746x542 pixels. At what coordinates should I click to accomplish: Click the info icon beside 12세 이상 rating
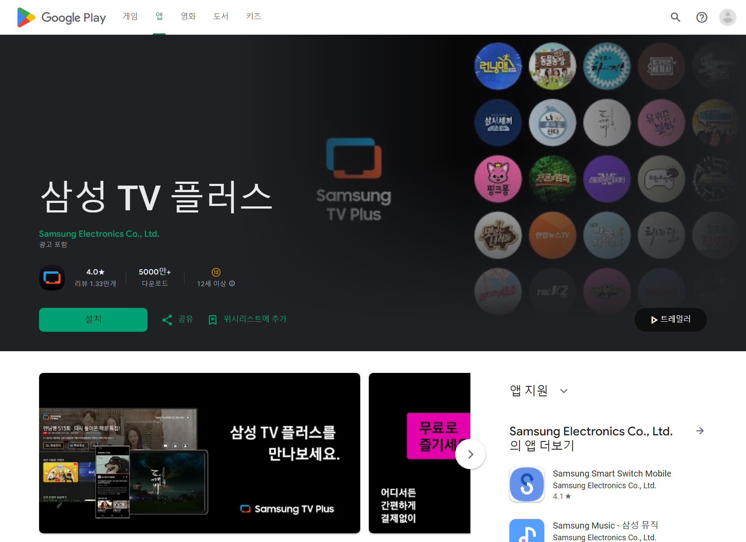click(x=232, y=283)
